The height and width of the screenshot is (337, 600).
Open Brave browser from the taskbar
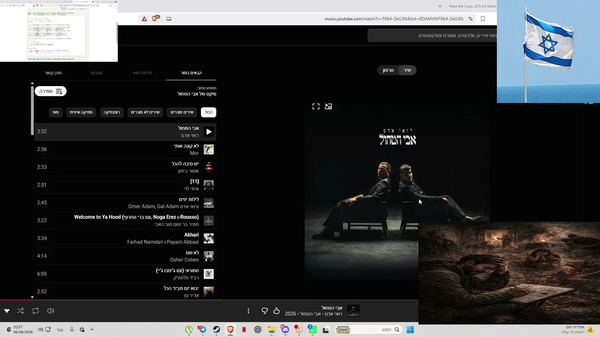(230, 330)
